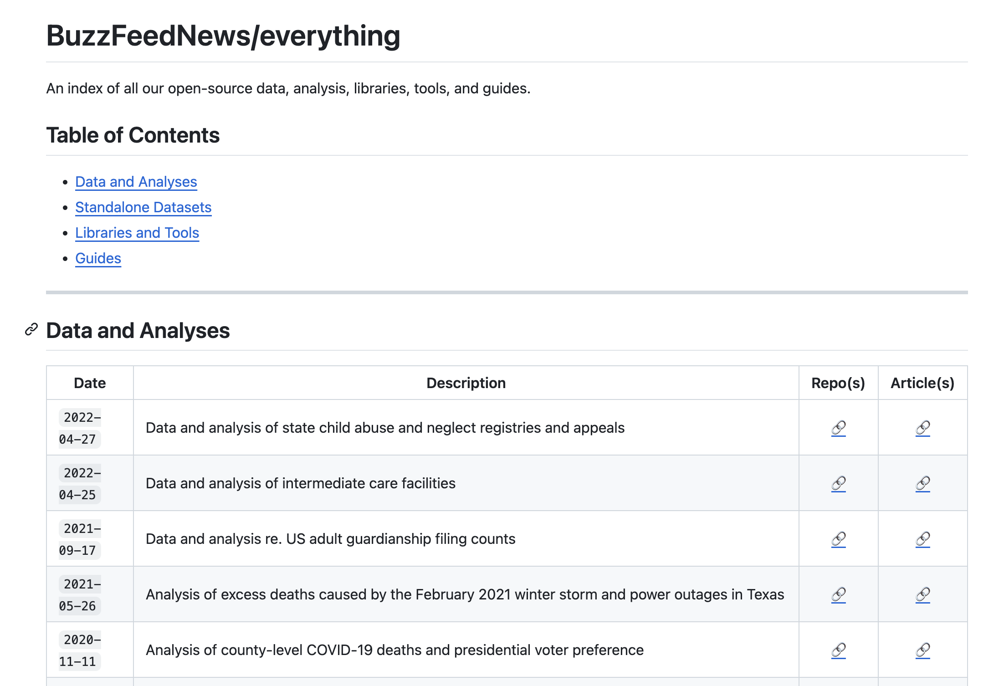Click the 2022-04-27 date badge

80,428
